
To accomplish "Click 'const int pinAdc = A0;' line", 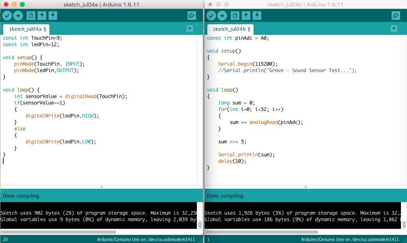I will (238, 38).
